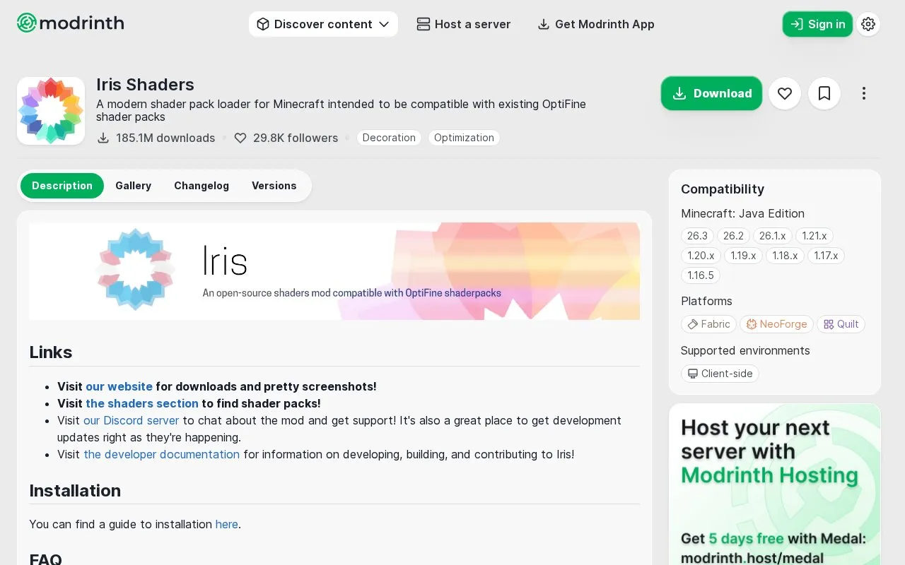Click the Iris banner image
Image resolution: width=905 pixels, height=565 pixels.
[x=334, y=271]
